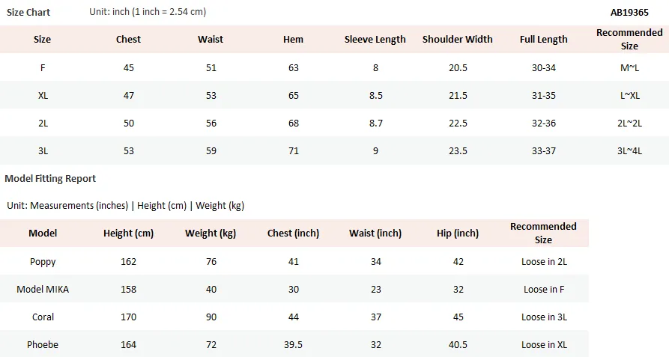Select the Model MIKA row name

pyautogui.click(x=43, y=289)
